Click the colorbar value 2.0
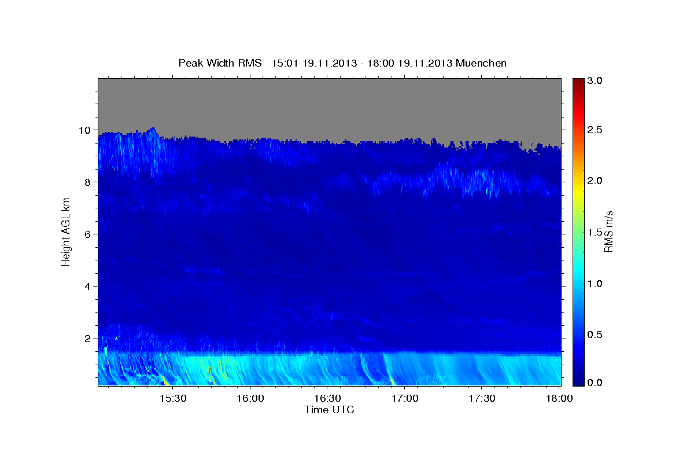 596,181
